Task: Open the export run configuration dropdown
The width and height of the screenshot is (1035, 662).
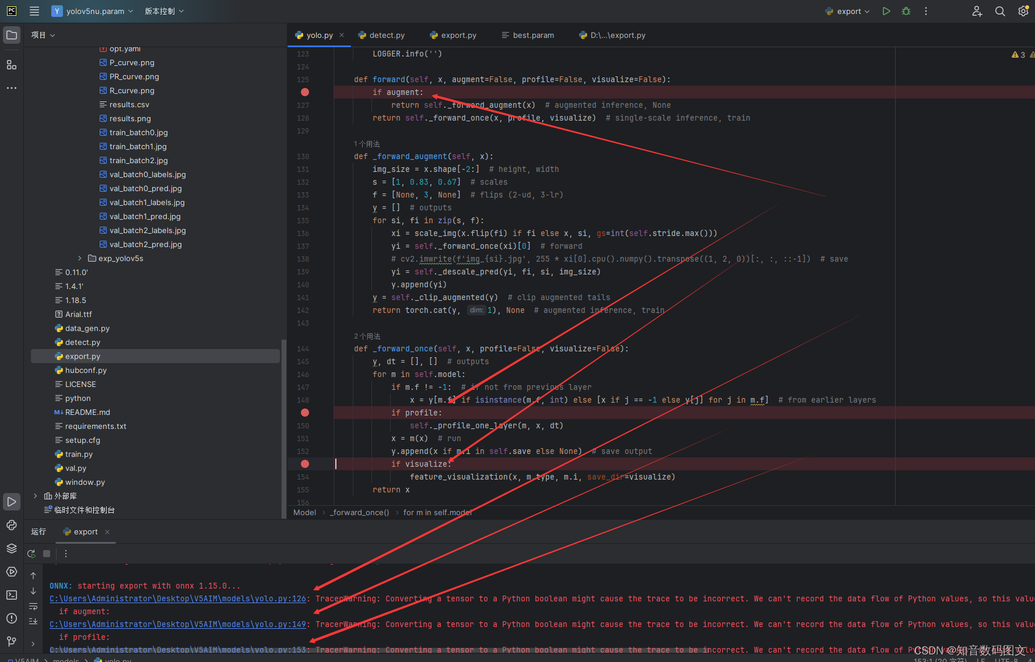Action: (x=847, y=10)
